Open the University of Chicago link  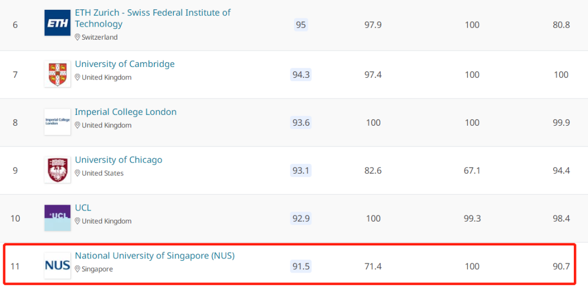119,159
